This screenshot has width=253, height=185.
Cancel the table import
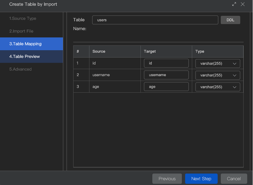click(234, 179)
